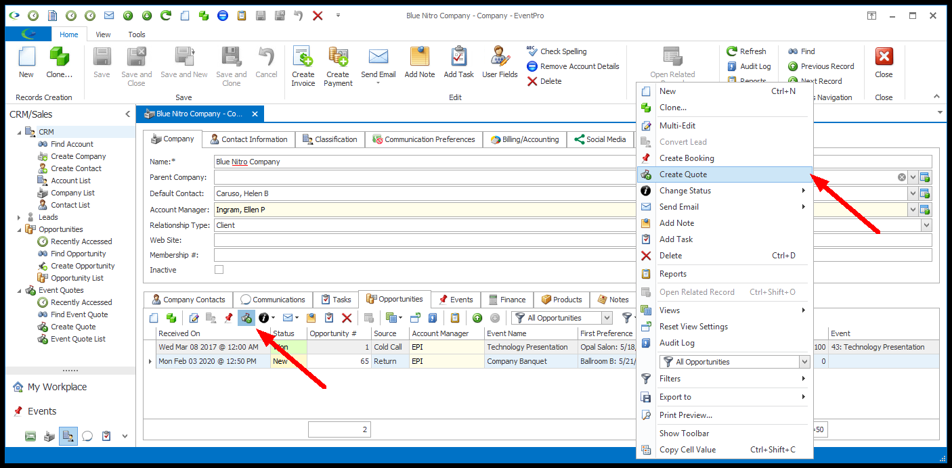Click Create Invoice in the ribbon
Screen dimensions: 952x468
[303, 66]
